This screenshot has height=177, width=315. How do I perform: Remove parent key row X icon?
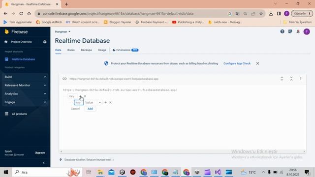click(85, 96)
